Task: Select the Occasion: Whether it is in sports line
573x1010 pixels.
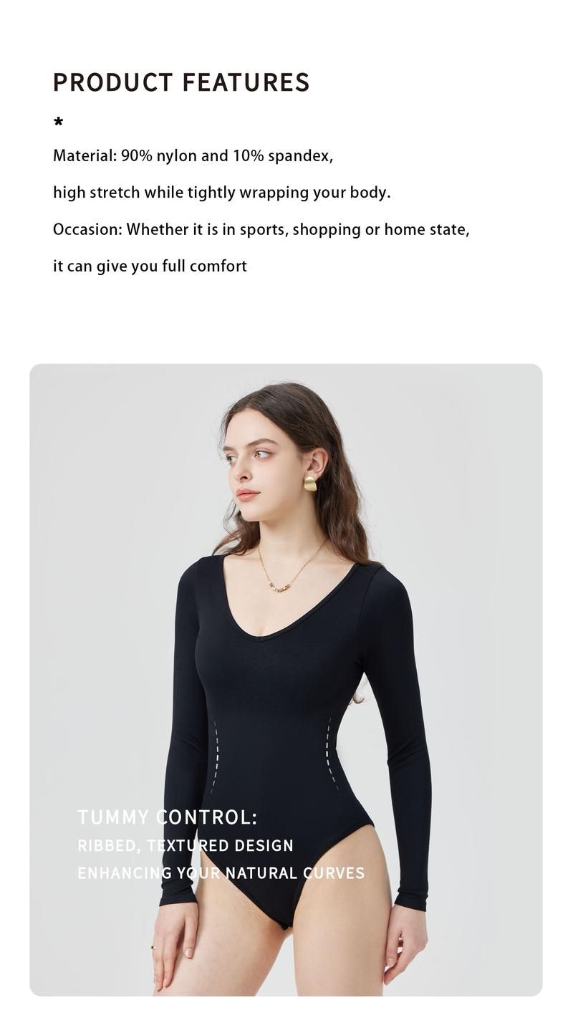Action: (261, 230)
